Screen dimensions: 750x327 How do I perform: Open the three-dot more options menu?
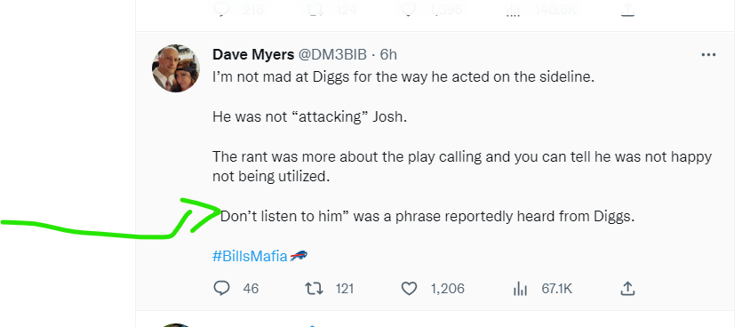(x=708, y=55)
